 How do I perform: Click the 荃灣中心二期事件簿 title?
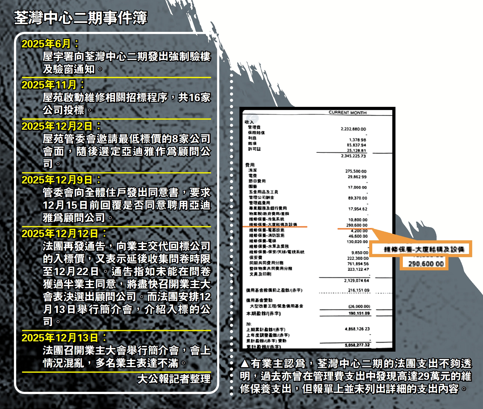coord(80,18)
